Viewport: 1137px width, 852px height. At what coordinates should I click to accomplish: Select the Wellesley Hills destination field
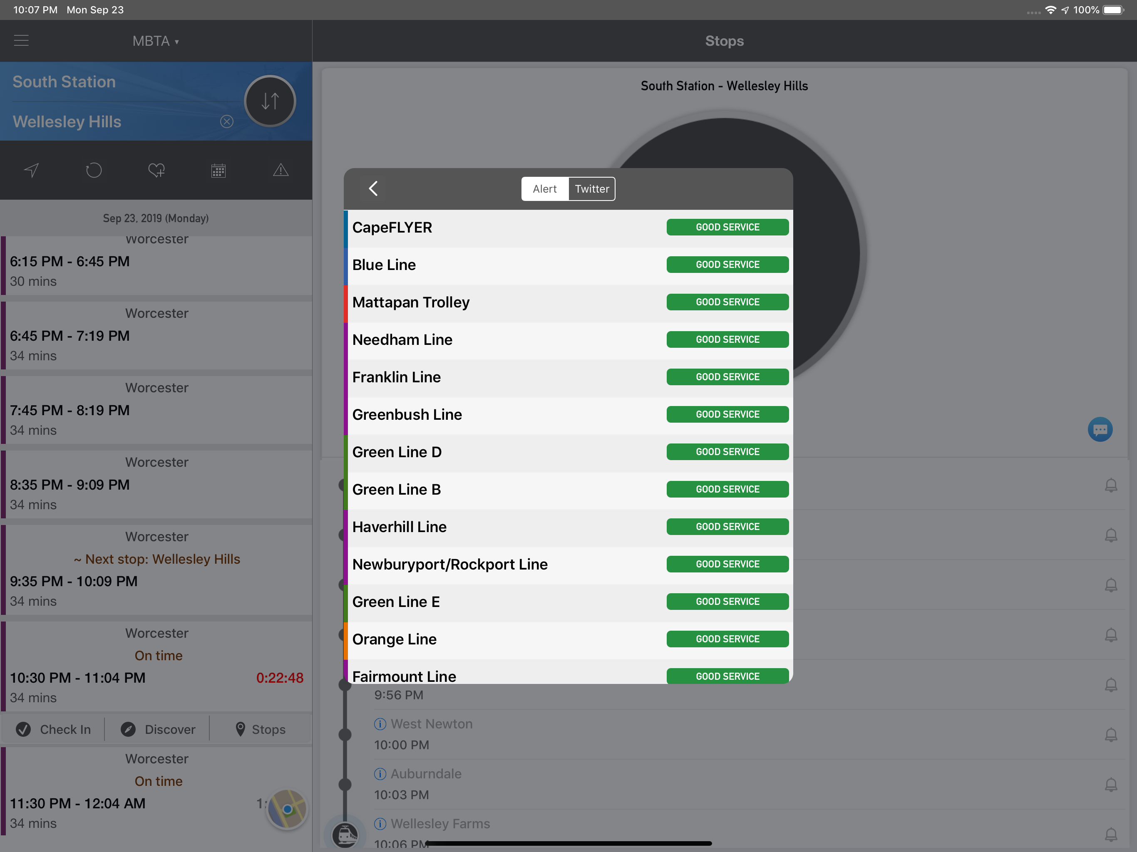[x=67, y=122]
